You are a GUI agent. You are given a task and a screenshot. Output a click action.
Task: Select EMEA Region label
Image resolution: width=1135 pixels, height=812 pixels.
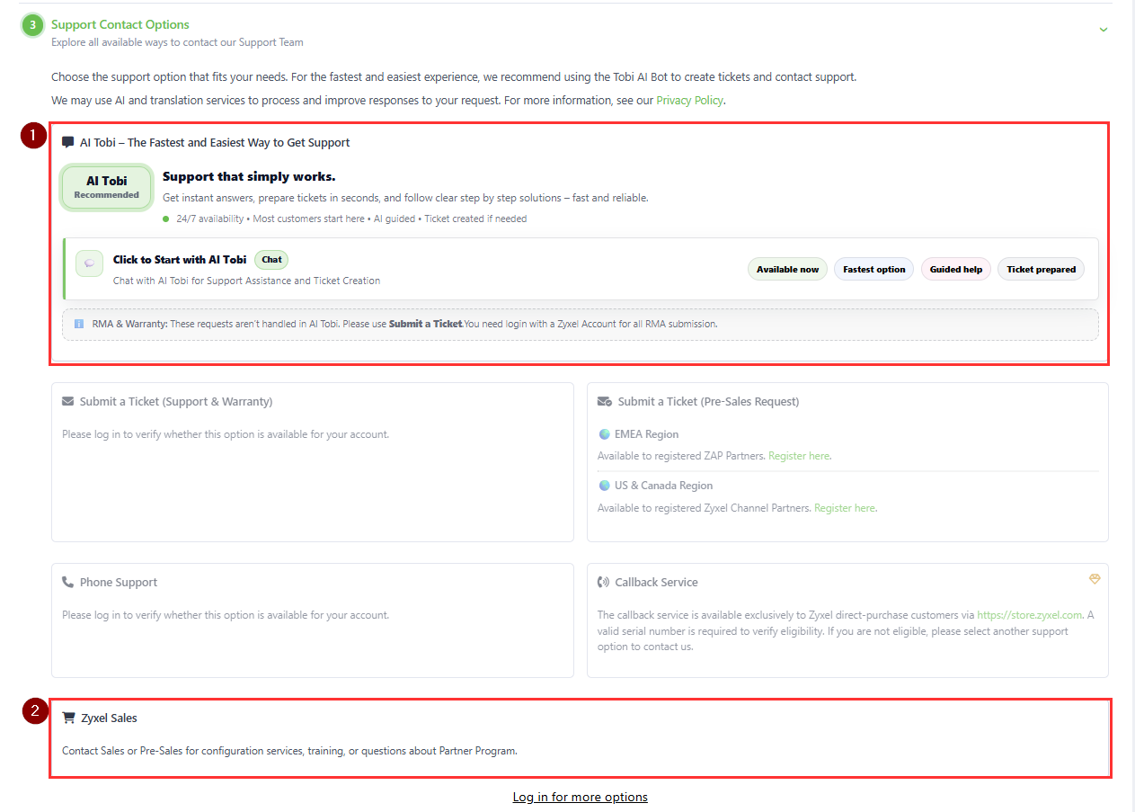pos(646,434)
